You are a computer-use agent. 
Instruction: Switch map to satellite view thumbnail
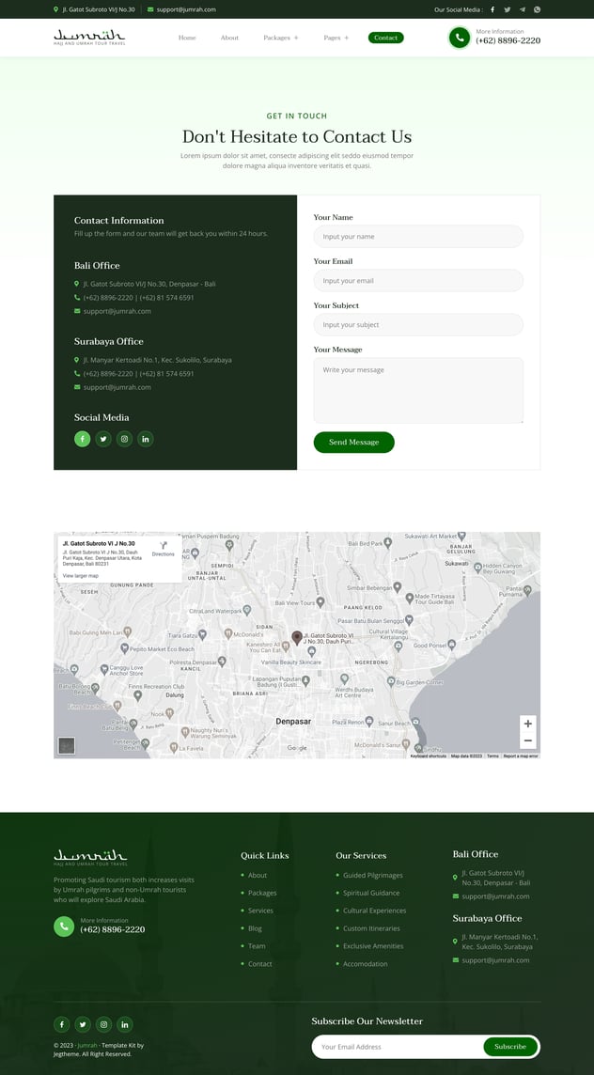[x=66, y=746]
